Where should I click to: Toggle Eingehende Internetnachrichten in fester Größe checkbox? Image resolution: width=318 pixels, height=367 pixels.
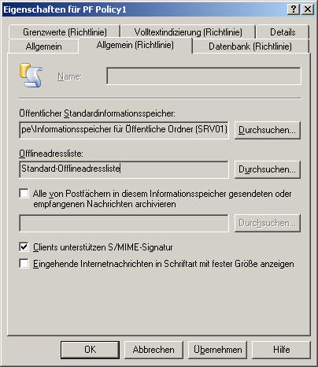(x=24, y=263)
